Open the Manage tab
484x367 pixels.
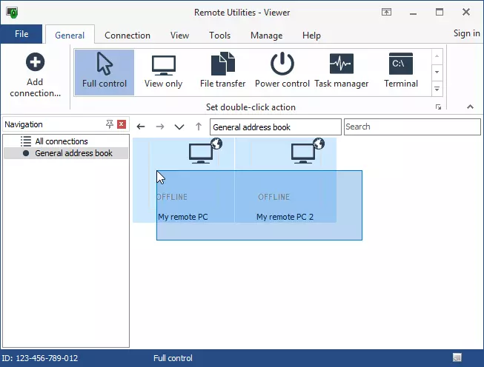pyautogui.click(x=266, y=36)
